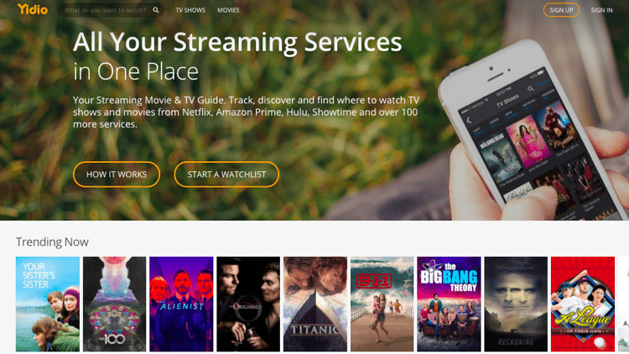629x354 pixels.
Task: Follow the Sign In link
Action: [x=601, y=10]
